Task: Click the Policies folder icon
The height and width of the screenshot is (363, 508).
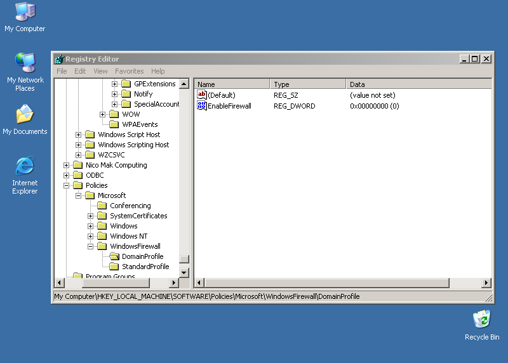Action: point(77,185)
